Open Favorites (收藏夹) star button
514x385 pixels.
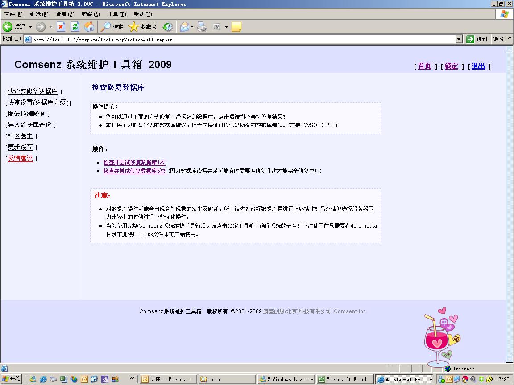pyautogui.click(x=143, y=27)
